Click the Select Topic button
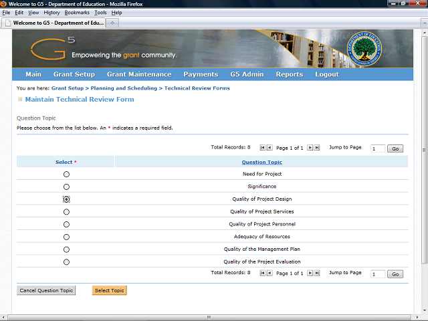 point(109,290)
